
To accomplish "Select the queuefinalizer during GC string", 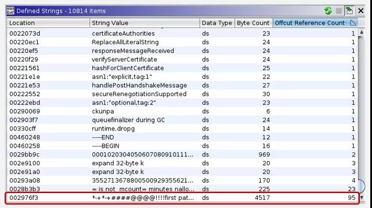I will coord(129,120).
